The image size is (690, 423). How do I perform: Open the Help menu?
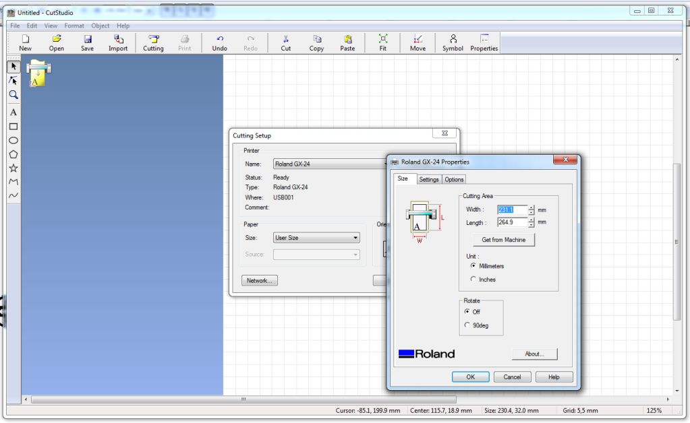[x=123, y=26]
